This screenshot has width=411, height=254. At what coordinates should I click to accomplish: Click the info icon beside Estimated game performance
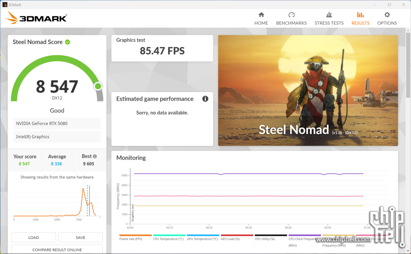click(x=205, y=99)
